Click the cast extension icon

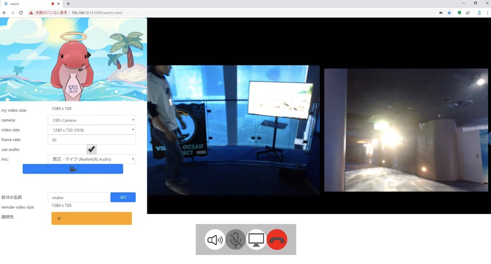[x=468, y=13]
